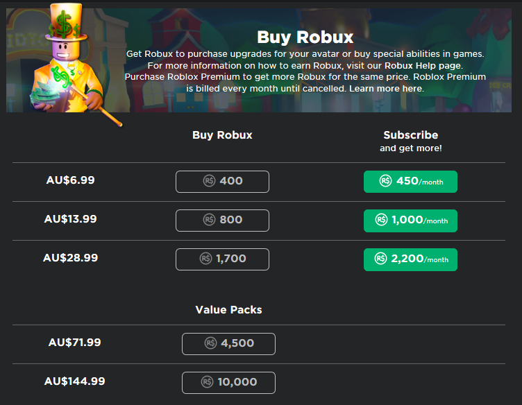
Task: Click the avatar character with money hat
Action: point(66,66)
